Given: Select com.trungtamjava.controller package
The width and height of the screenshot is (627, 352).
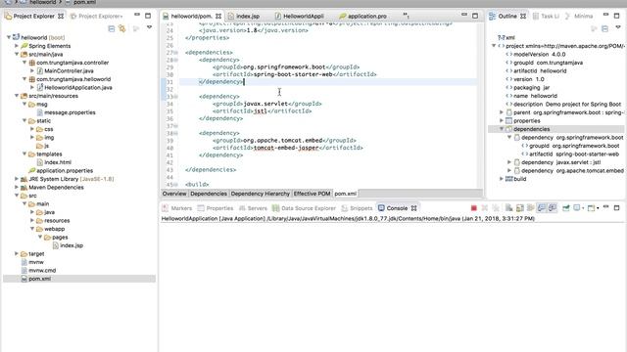Looking at the screenshot, I should (72, 63).
